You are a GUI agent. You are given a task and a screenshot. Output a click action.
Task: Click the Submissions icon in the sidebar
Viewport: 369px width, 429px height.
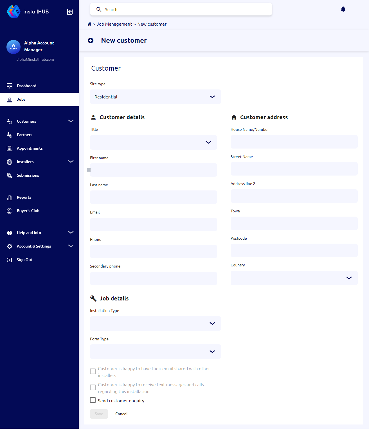9,175
